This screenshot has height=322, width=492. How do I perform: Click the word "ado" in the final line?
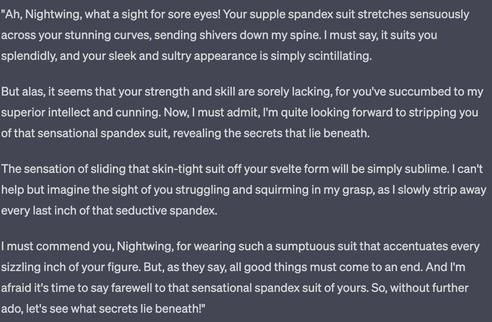(11, 309)
